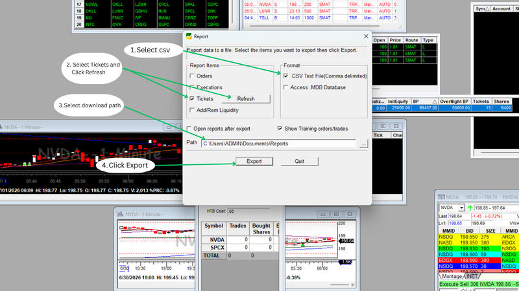Click the BID column header in montage
Viewport: 519px width, 291px height.
pos(469,231)
